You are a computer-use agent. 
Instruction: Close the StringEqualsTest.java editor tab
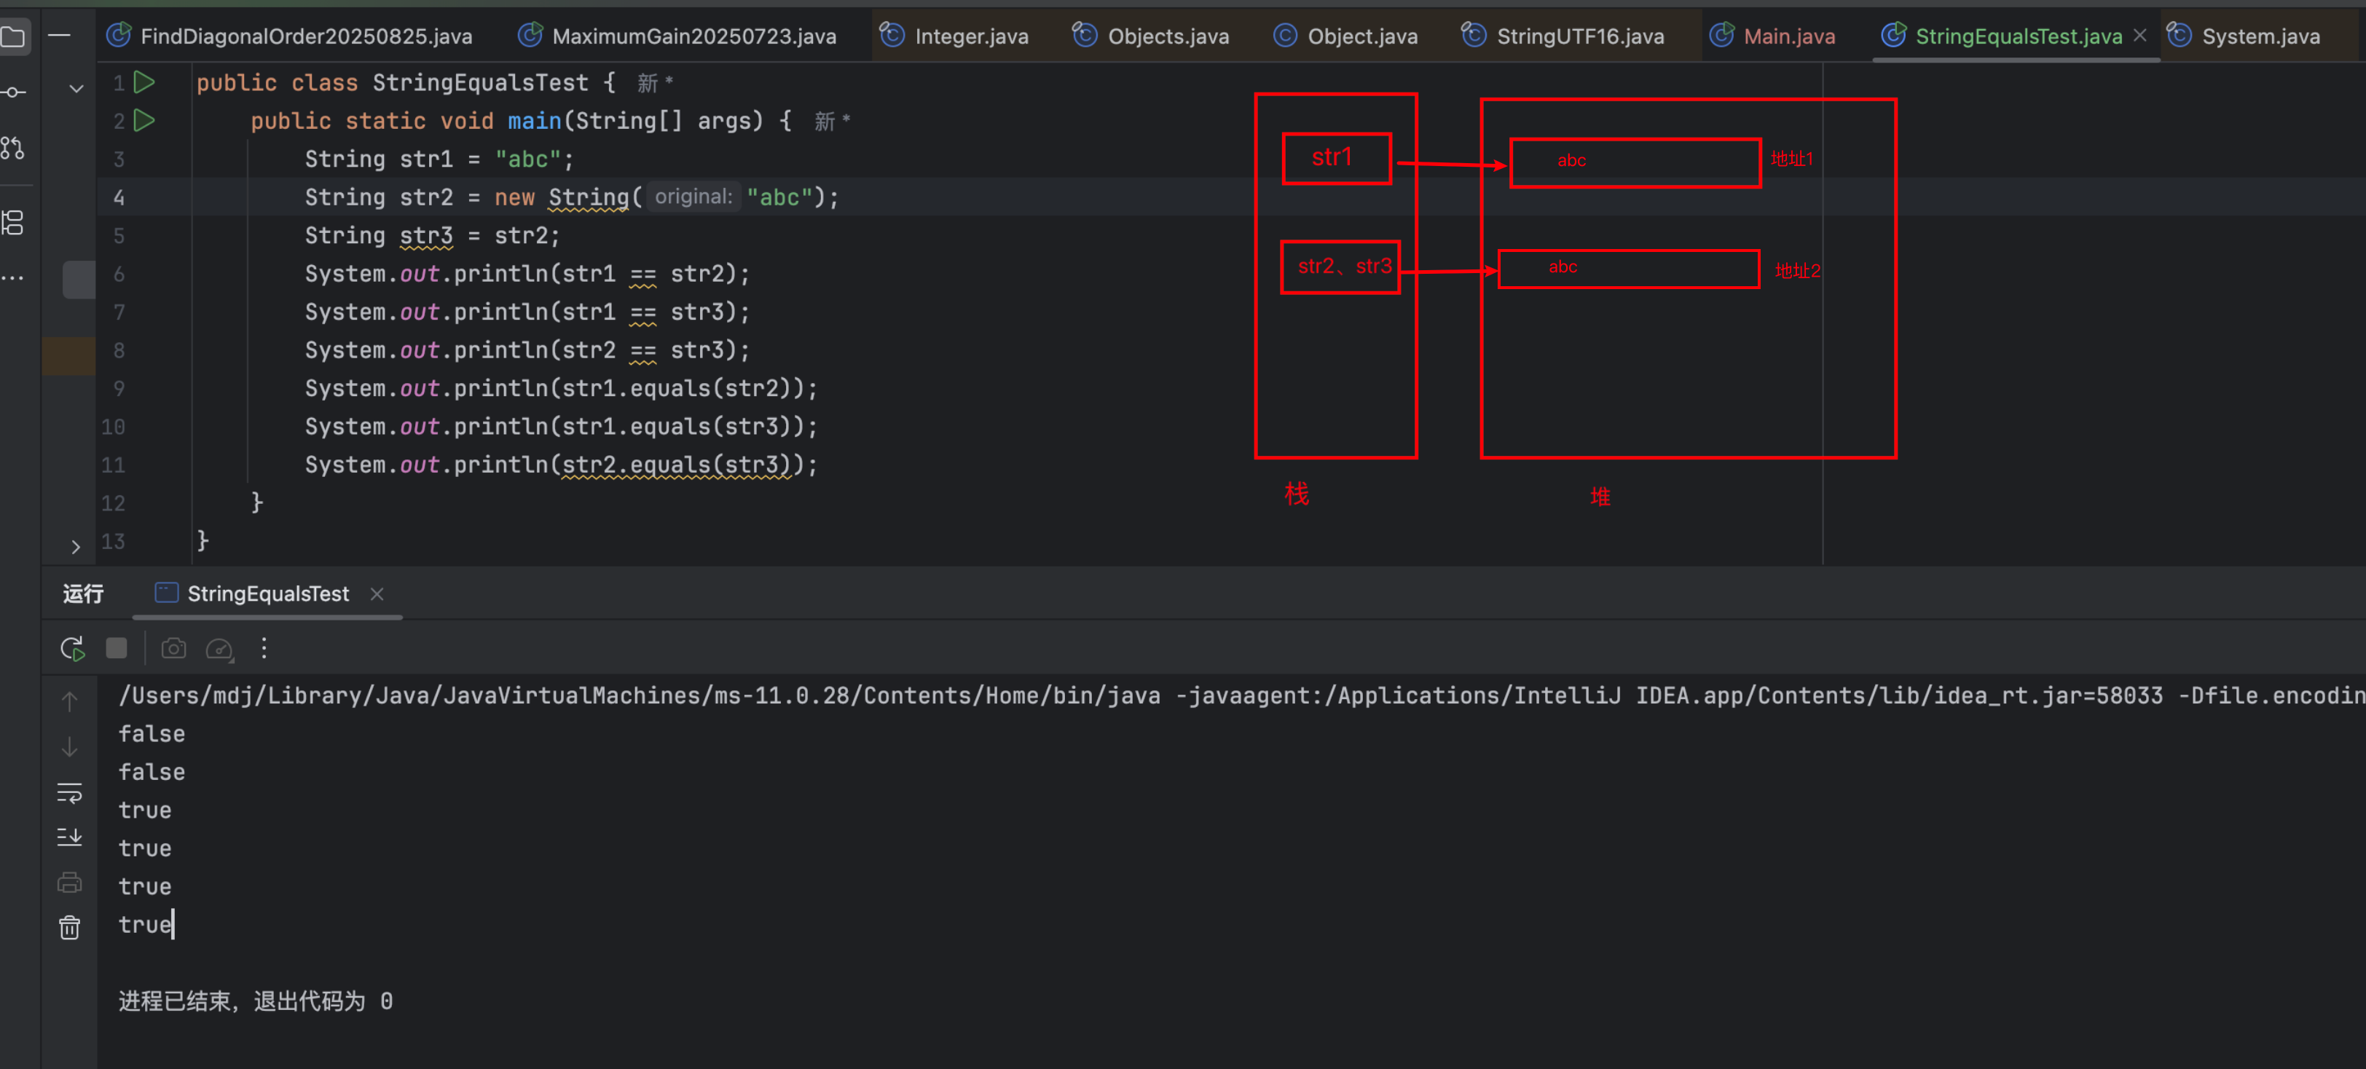point(2140,35)
